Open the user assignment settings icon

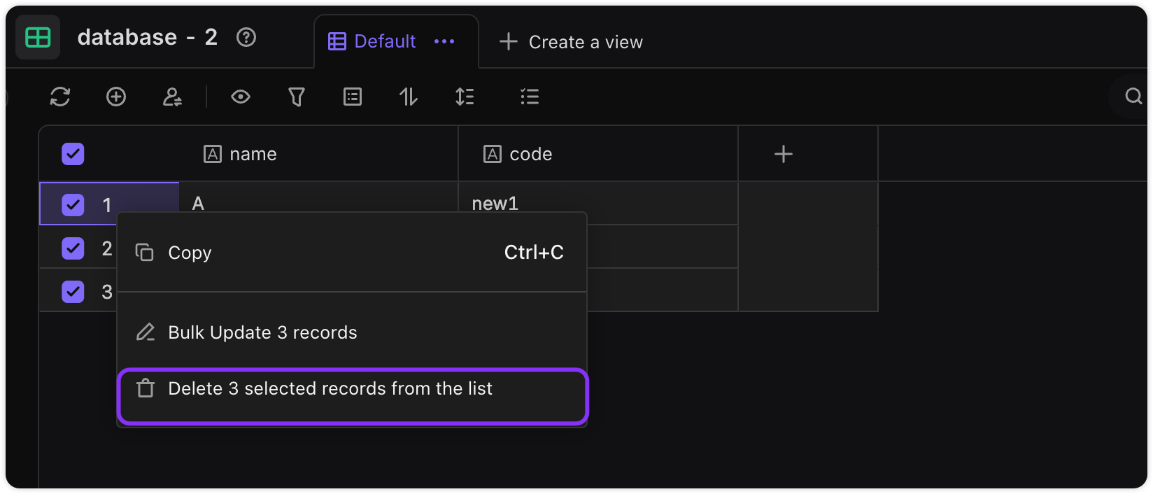172,97
